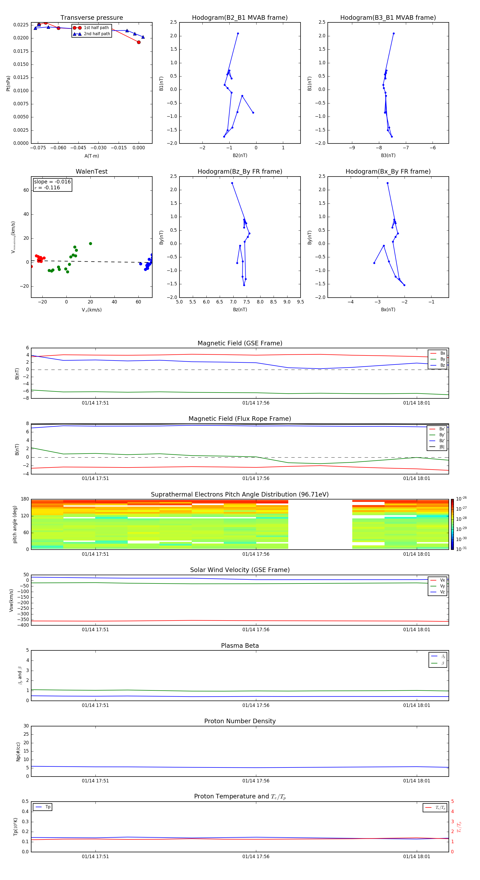Click the 'Magnetic Field (GSE Frame)' title
The height and width of the screenshot is (880, 480).
pos(240,343)
